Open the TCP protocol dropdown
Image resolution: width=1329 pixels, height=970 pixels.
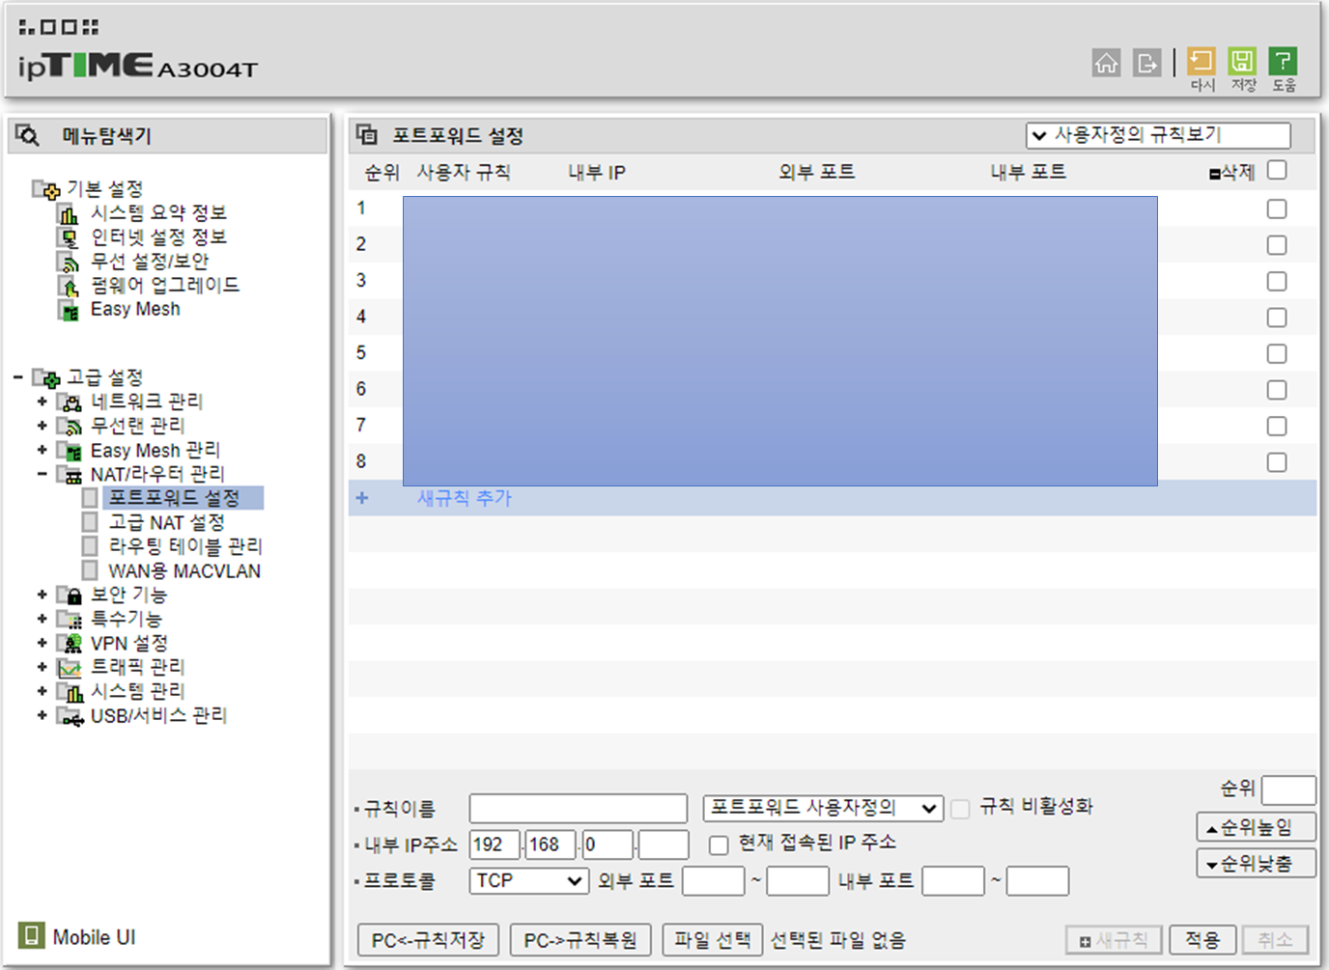pos(528,880)
